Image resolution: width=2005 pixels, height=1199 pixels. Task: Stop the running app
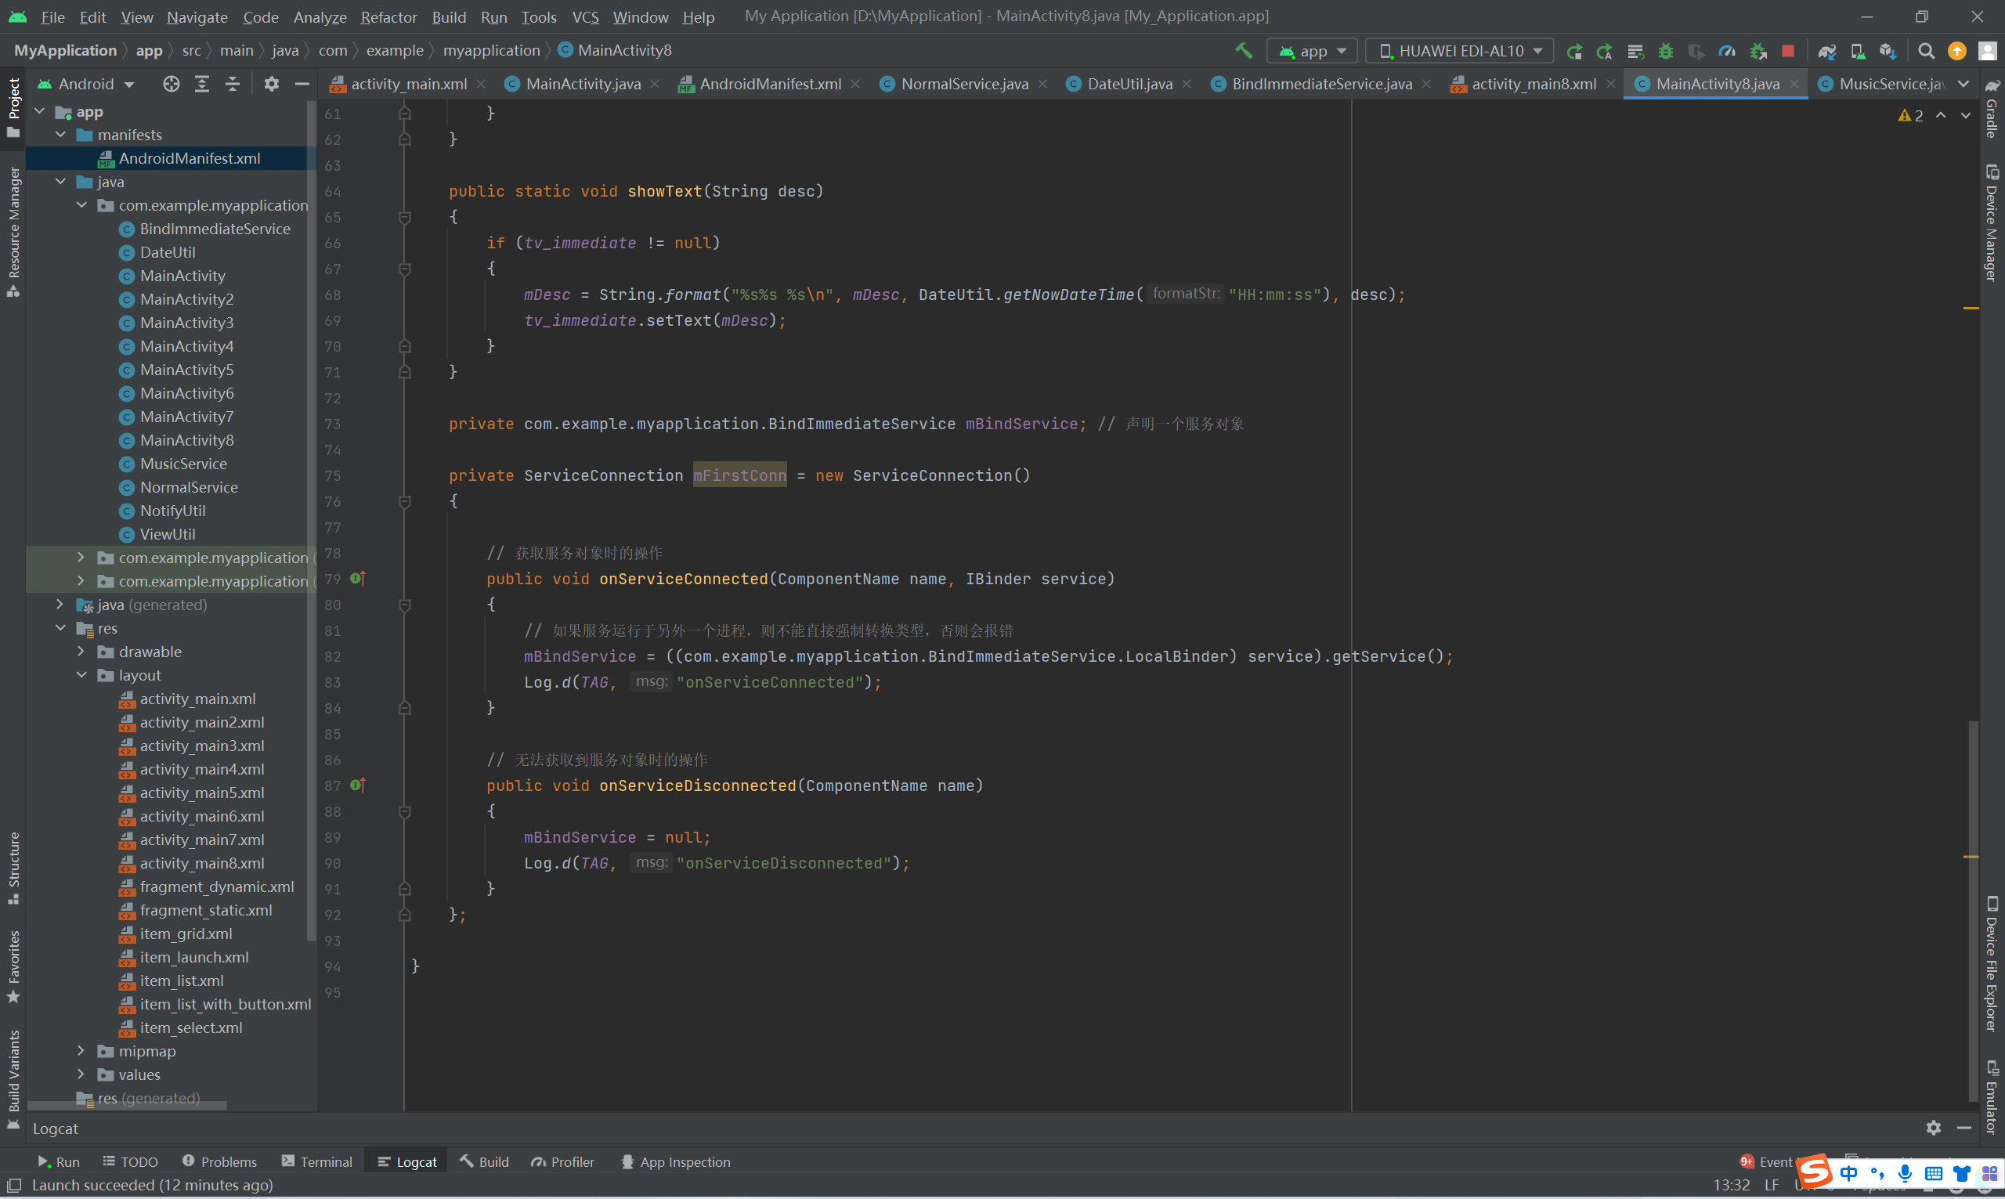click(x=1789, y=51)
